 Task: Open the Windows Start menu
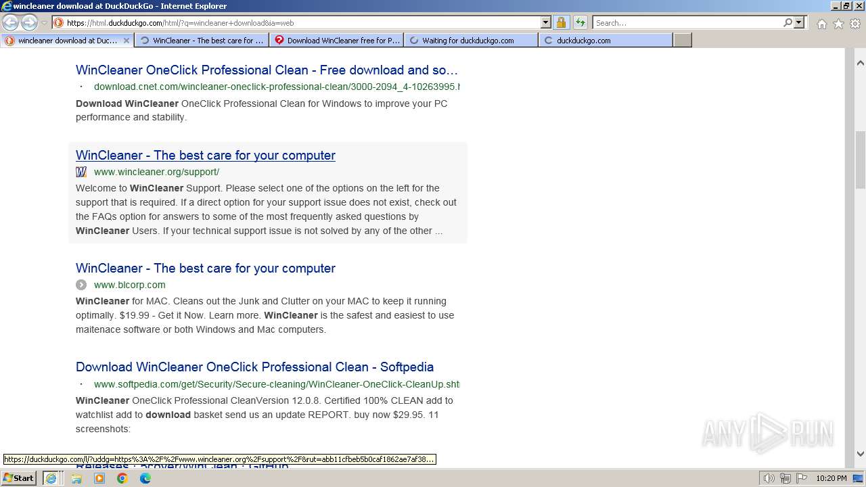pos(18,478)
